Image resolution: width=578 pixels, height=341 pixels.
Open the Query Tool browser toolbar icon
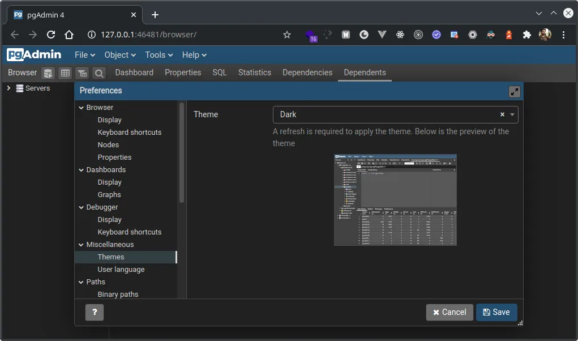[x=48, y=73]
